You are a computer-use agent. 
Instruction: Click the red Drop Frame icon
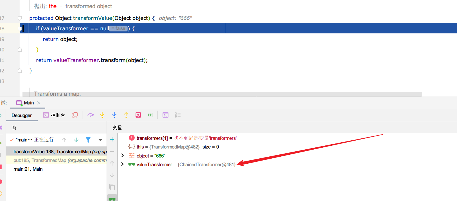138,115
